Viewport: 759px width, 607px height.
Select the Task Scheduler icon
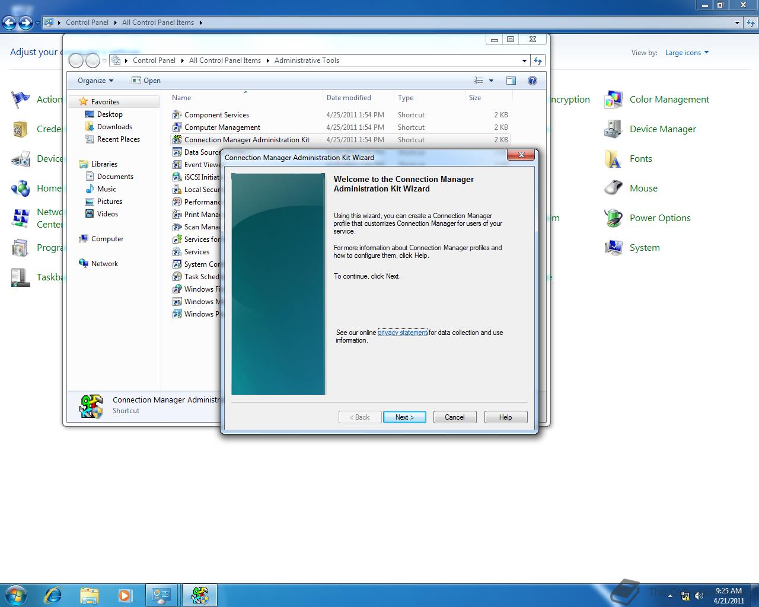177,276
